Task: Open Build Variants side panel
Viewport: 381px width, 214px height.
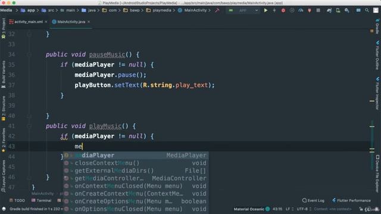Action: pos(4,74)
